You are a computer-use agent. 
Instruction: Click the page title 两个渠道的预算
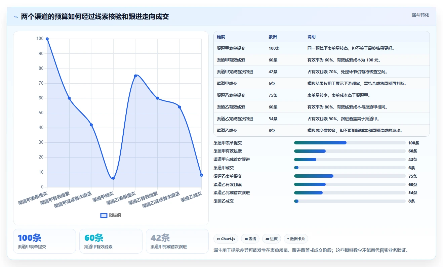(95, 17)
